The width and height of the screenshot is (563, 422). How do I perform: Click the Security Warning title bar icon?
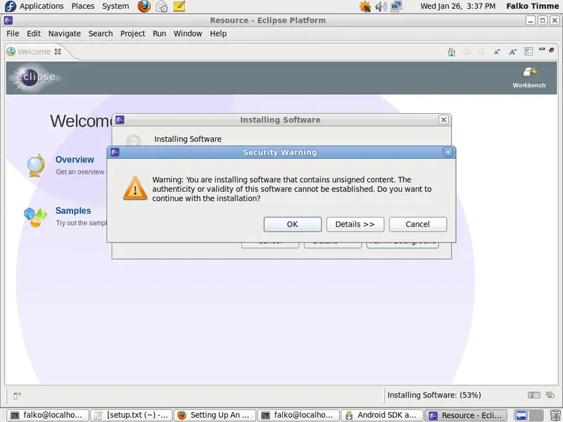(115, 152)
